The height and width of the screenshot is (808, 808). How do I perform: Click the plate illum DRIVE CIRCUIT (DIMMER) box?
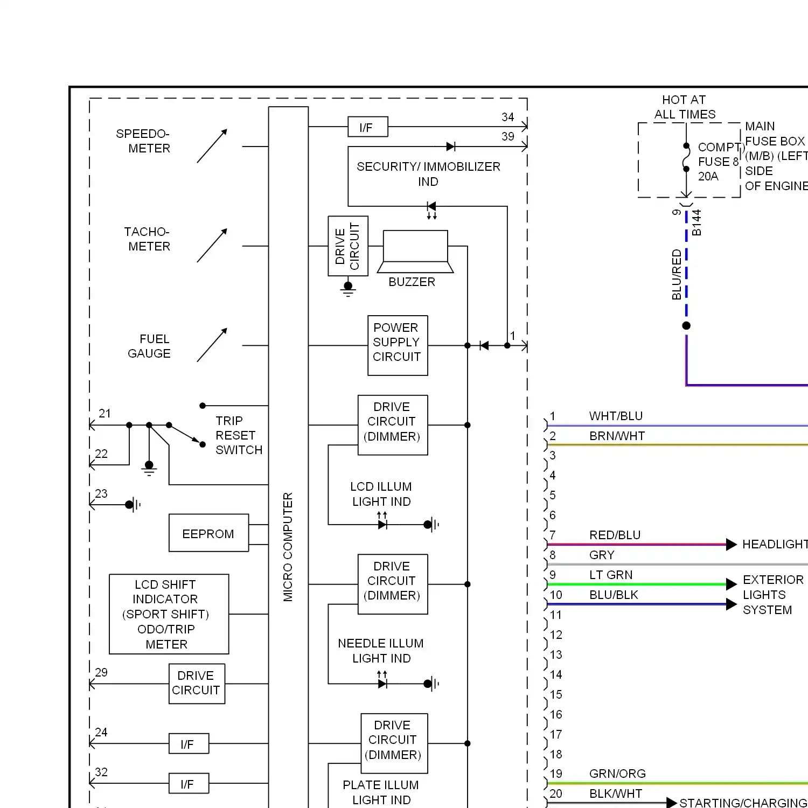[x=394, y=743]
